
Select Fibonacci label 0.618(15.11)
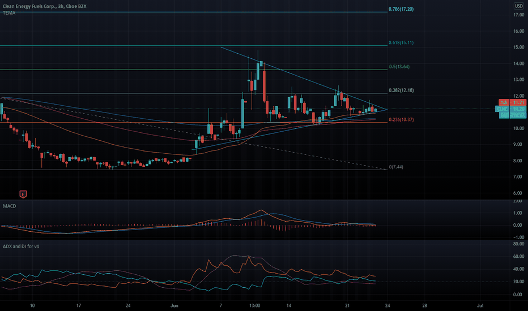pos(401,43)
